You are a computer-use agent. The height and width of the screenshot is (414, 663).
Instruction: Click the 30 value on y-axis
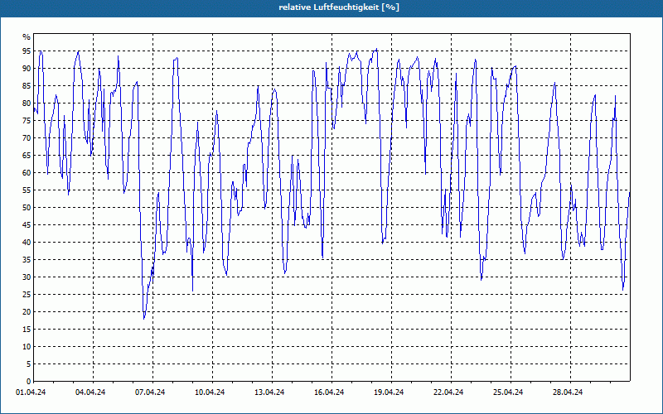(x=27, y=277)
